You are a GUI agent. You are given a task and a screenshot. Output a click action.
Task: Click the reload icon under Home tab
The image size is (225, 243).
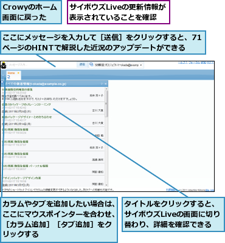9,77
